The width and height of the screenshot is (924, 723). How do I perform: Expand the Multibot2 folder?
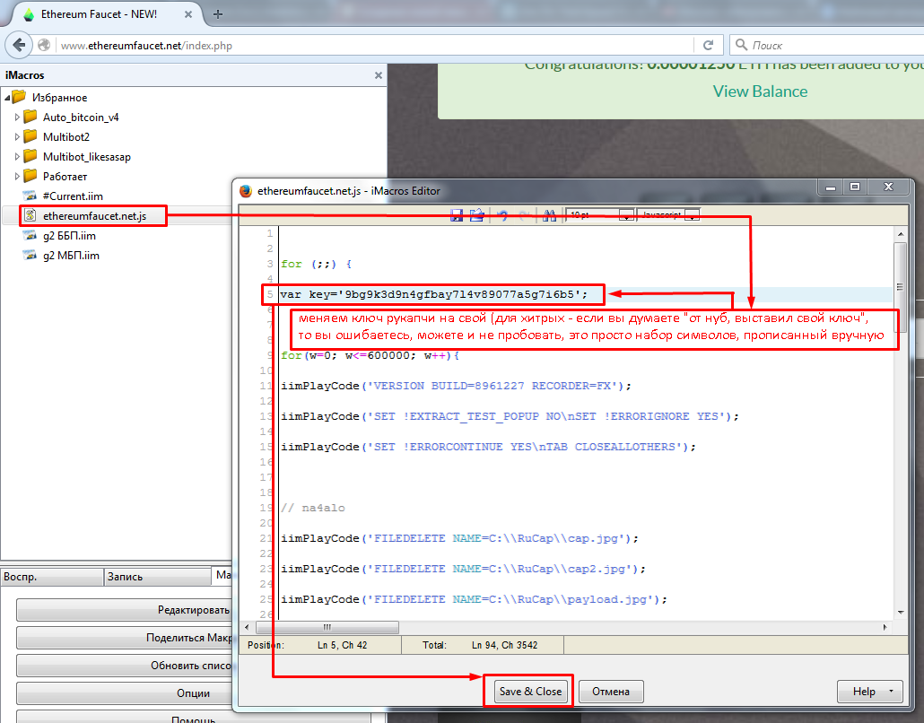click(x=17, y=136)
